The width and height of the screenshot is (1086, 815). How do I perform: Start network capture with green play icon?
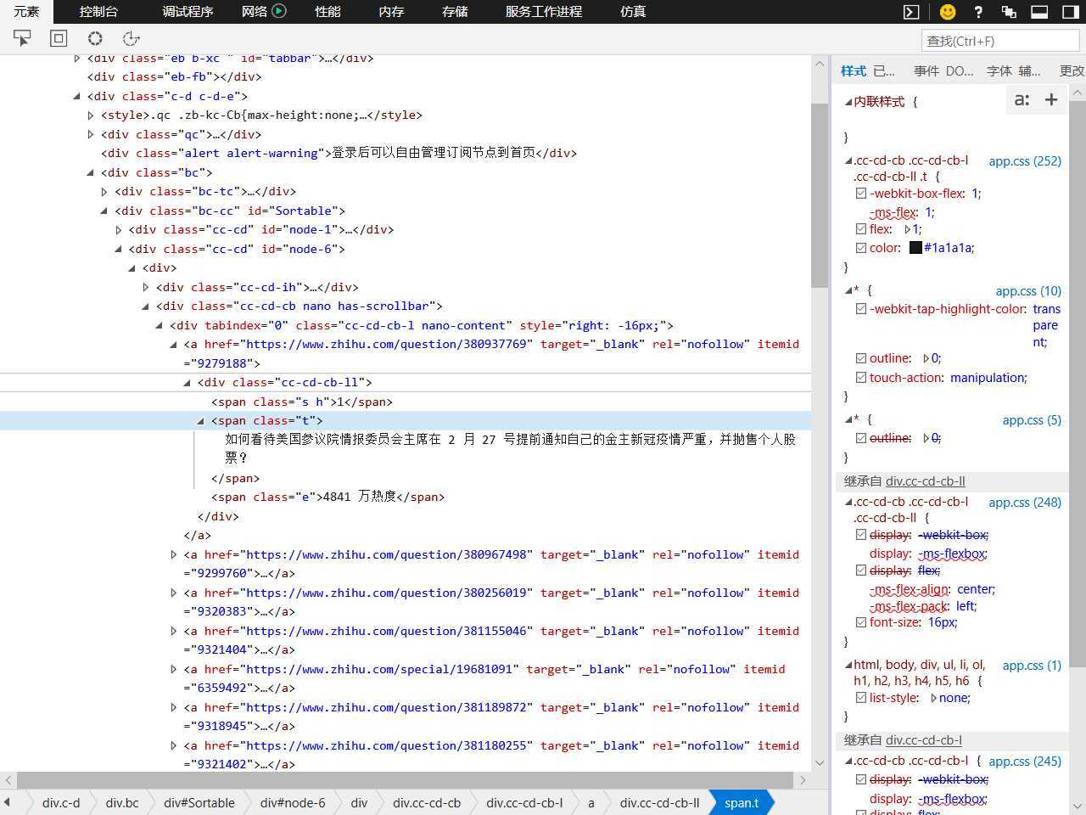click(279, 11)
